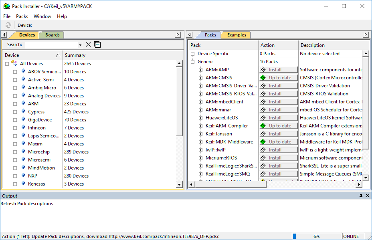This screenshot has height=240, width=372.
Task: Click the Action column header
Action: coord(278,45)
